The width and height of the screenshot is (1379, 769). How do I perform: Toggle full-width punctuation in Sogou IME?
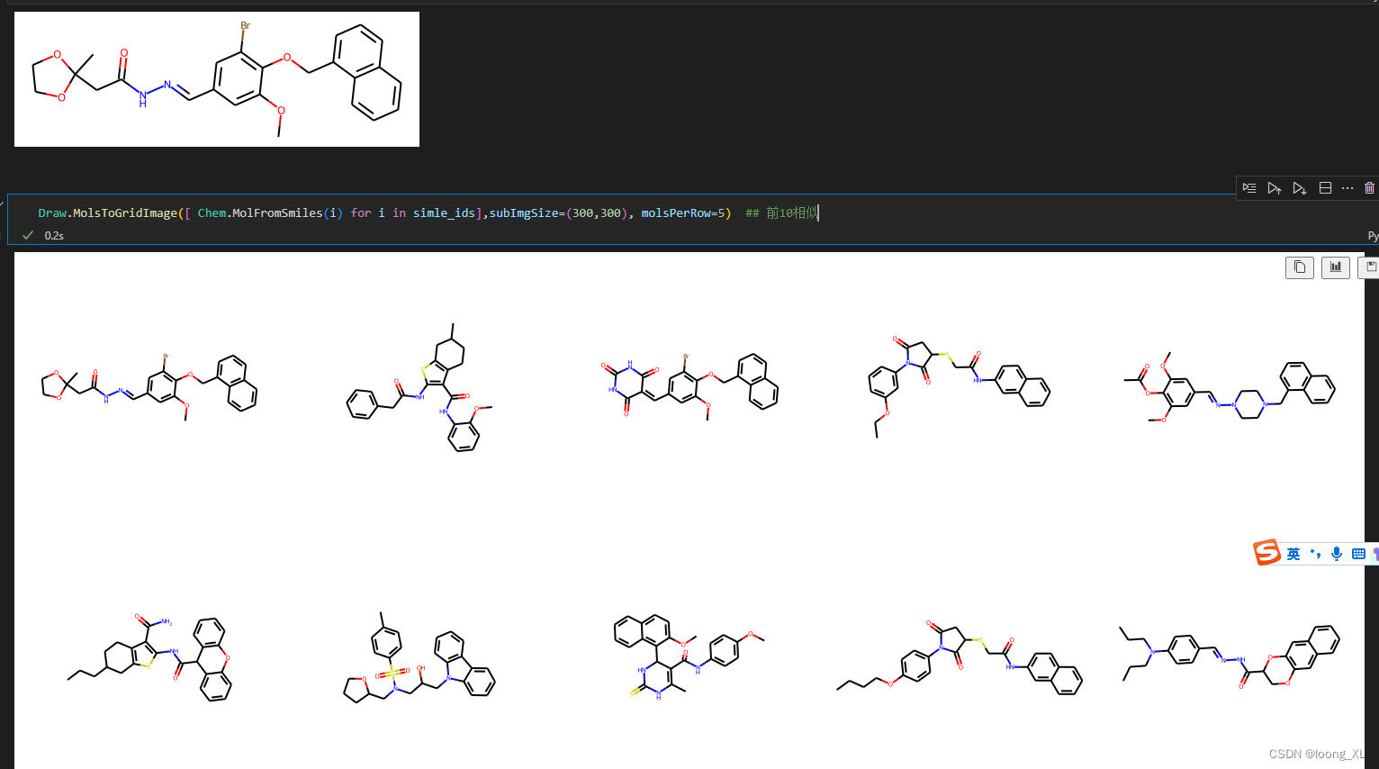(1315, 553)
